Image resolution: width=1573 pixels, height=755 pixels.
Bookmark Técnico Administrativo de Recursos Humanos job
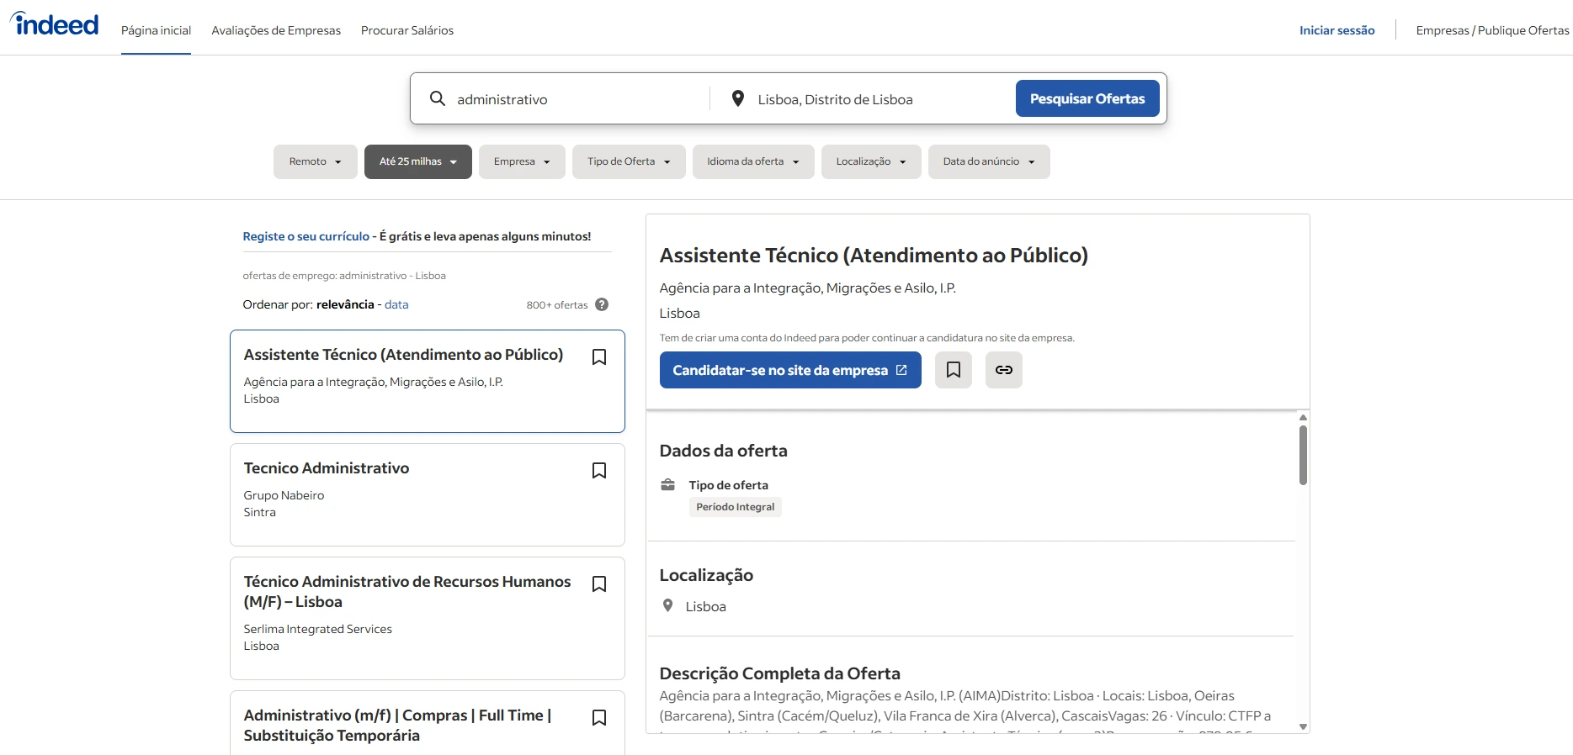click(599, 584)
